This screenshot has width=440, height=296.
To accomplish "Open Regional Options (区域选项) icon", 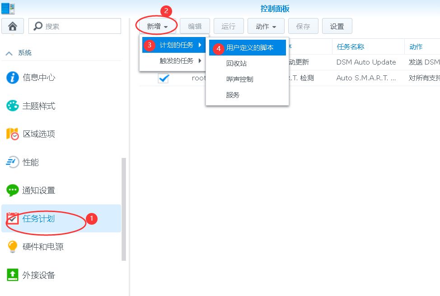I will [x=13, y=134].
